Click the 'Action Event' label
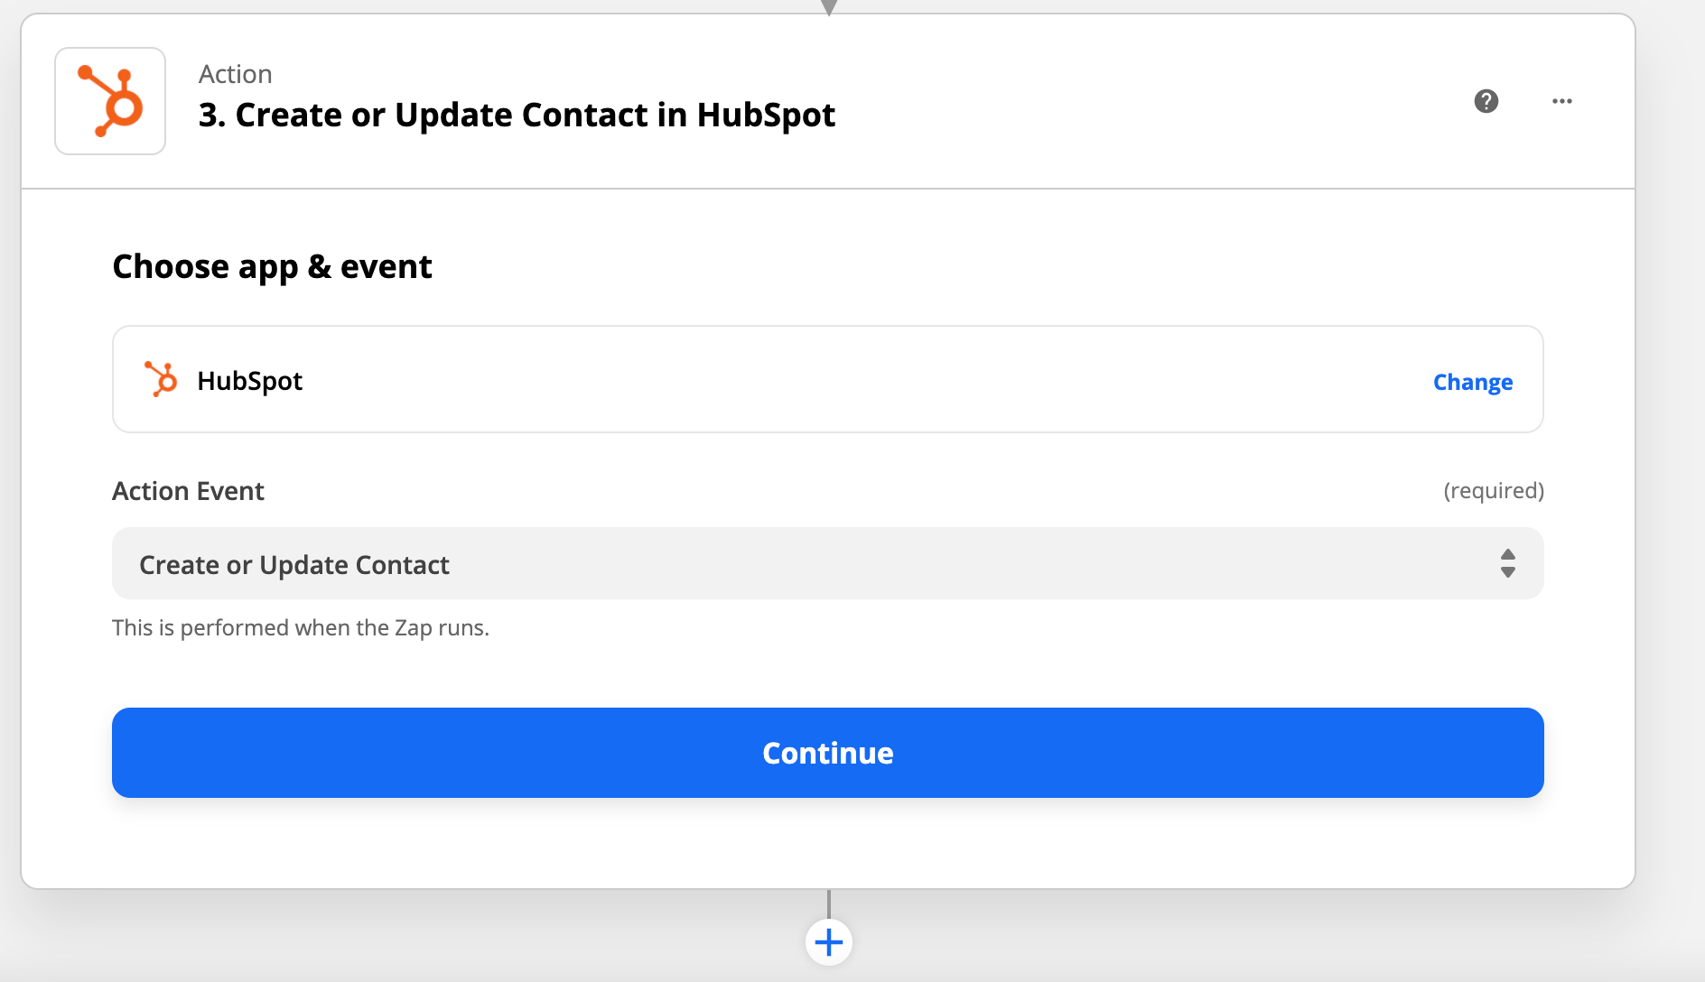 pyautogui.click(x=188, y=491)
